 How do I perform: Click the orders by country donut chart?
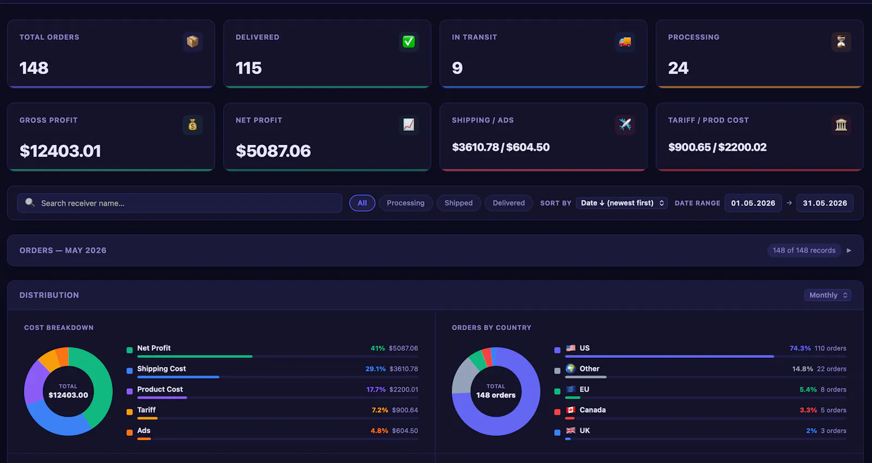tap(496, 391)
